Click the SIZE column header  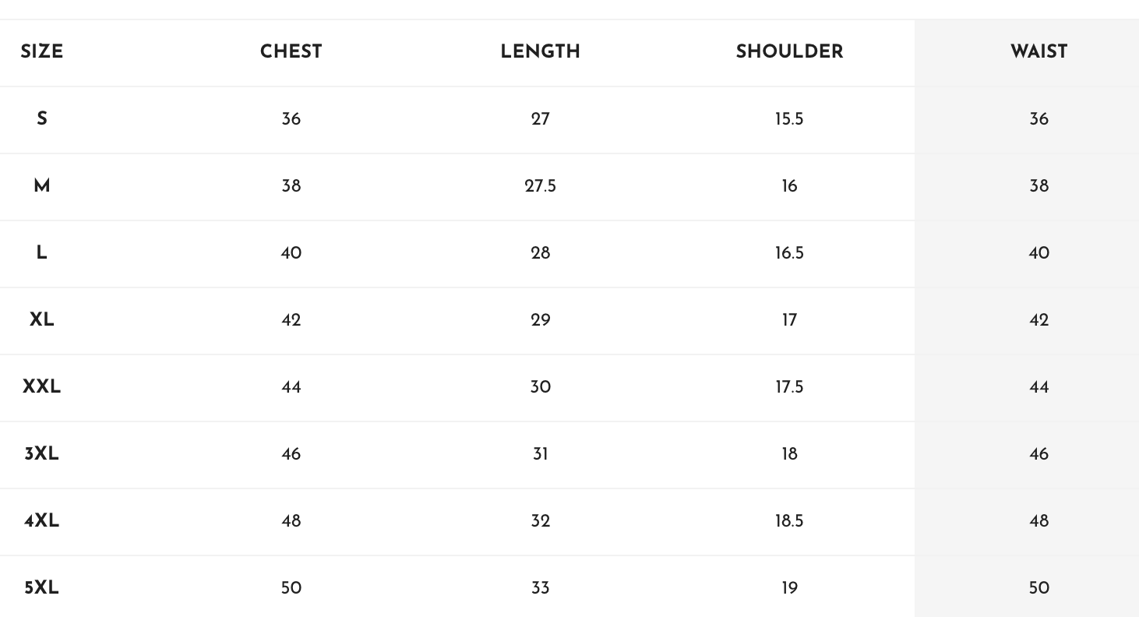[42, 52]
